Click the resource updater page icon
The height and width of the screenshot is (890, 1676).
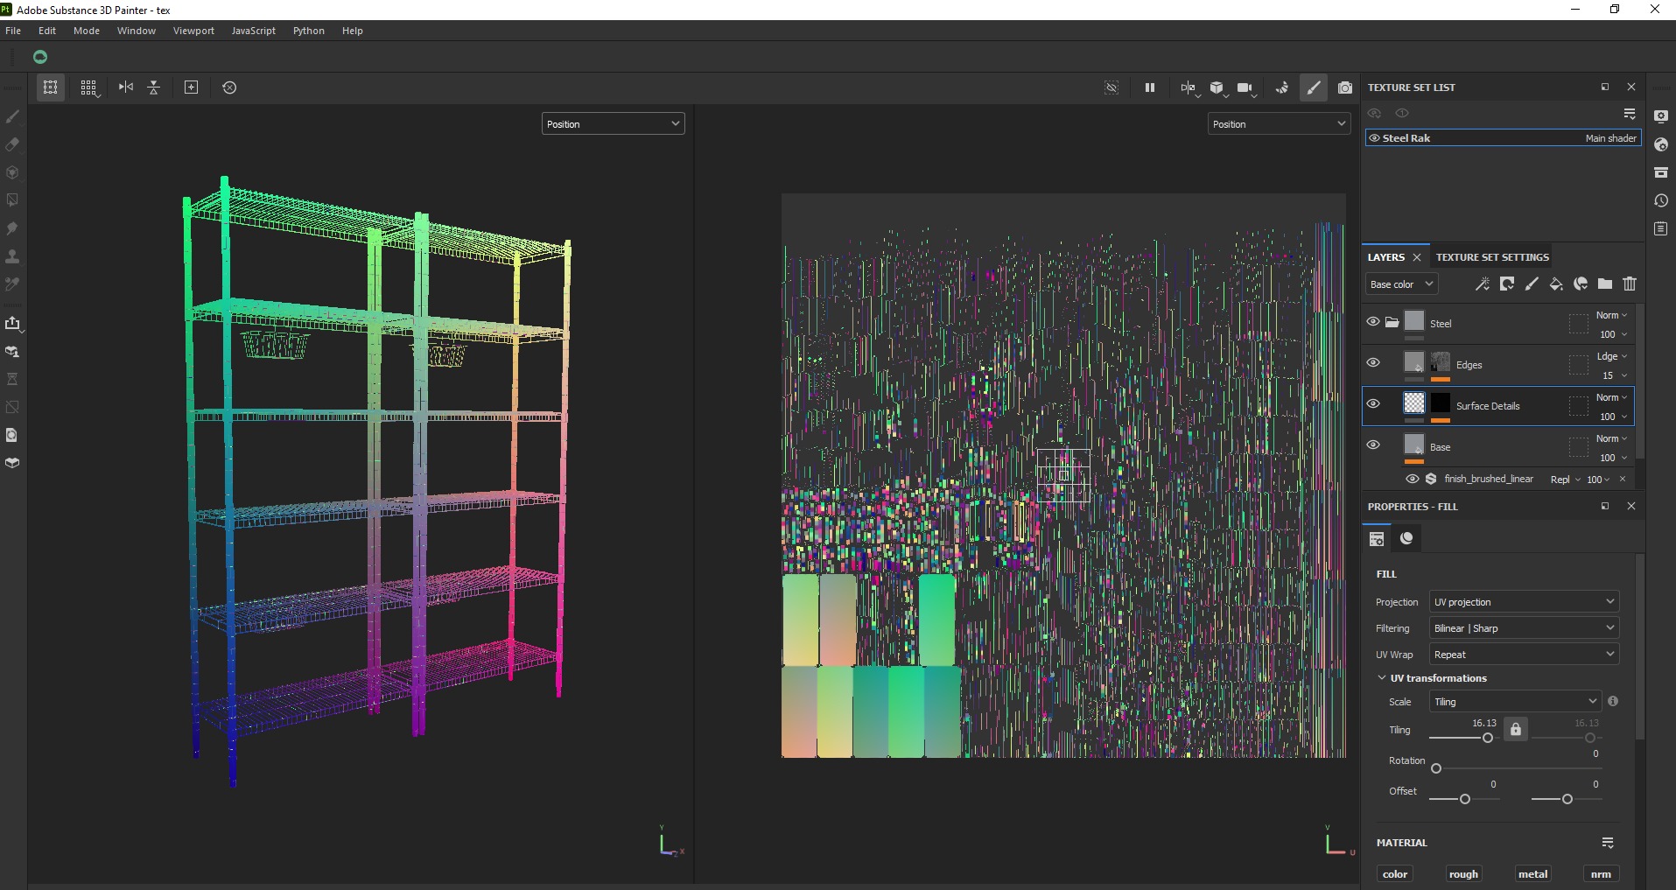[x=12, y=435]
